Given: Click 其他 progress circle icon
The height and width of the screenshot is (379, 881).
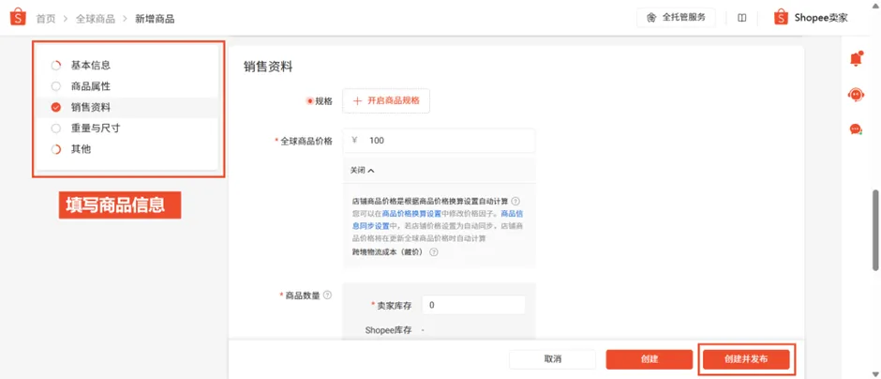Looking at the screenshot, I should 55,149.
